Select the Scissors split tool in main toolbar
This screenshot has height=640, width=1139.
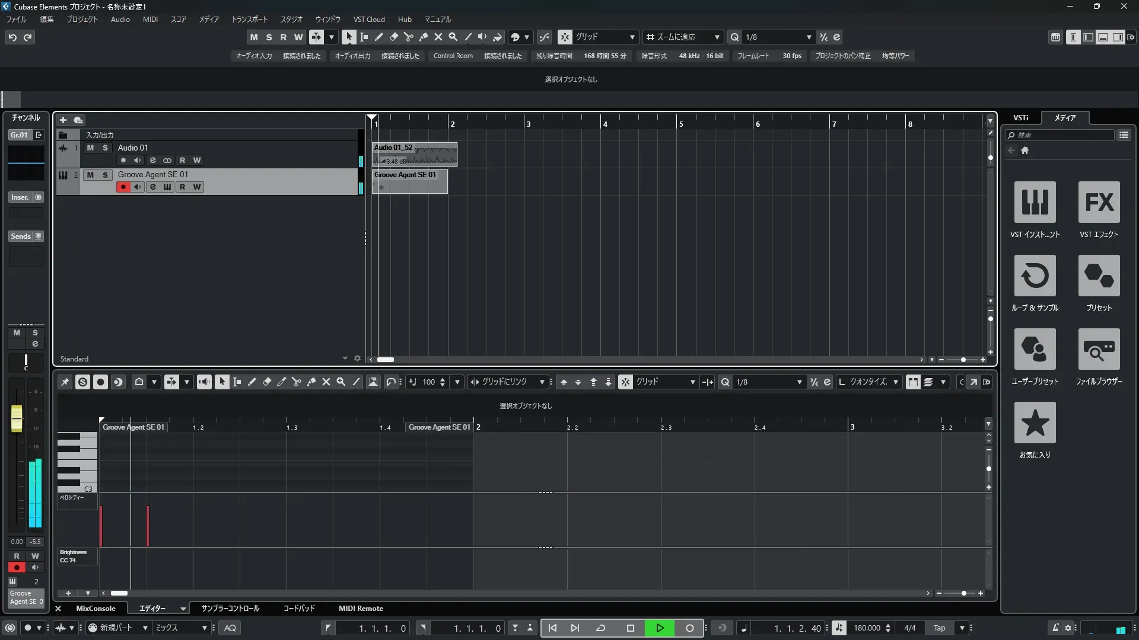pos(408,37)
